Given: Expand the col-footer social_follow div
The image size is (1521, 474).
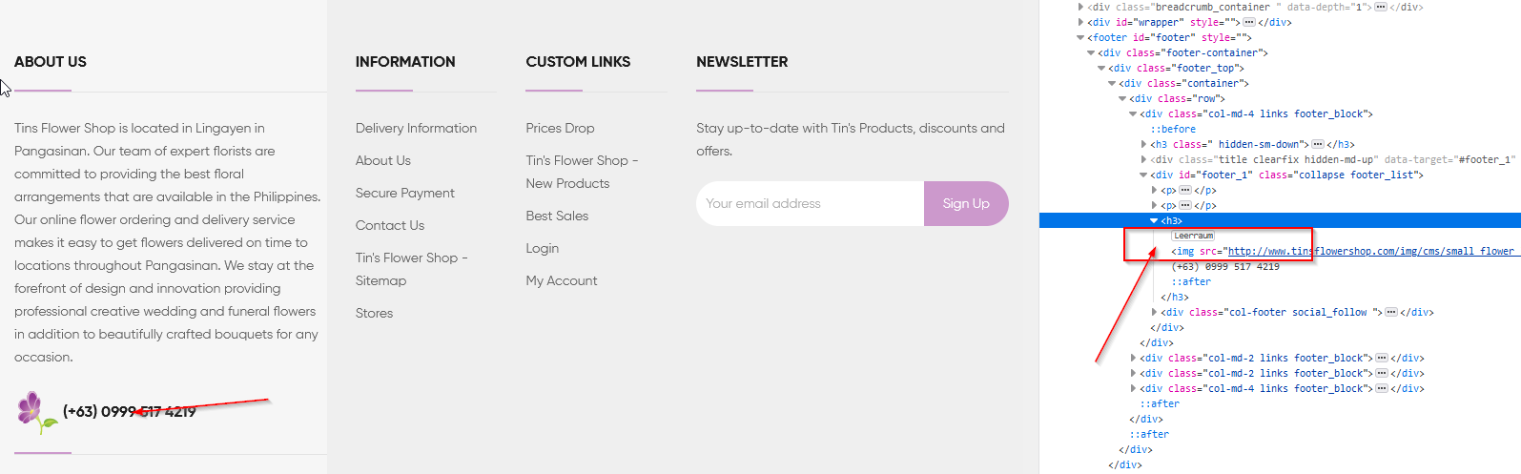Looking at the screenshot, I should [x=1154, y=312].
